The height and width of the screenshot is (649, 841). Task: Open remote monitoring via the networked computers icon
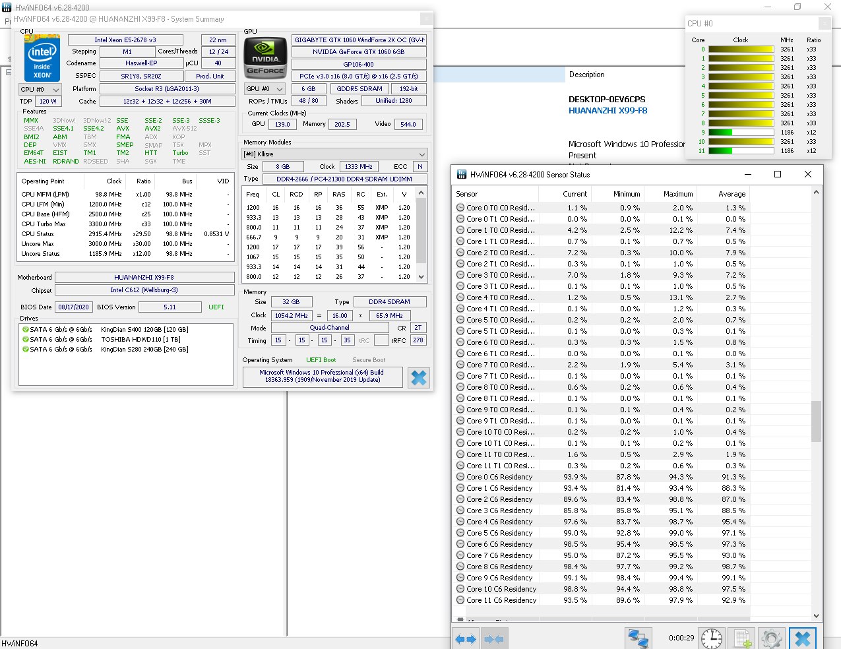pos(638,638)
